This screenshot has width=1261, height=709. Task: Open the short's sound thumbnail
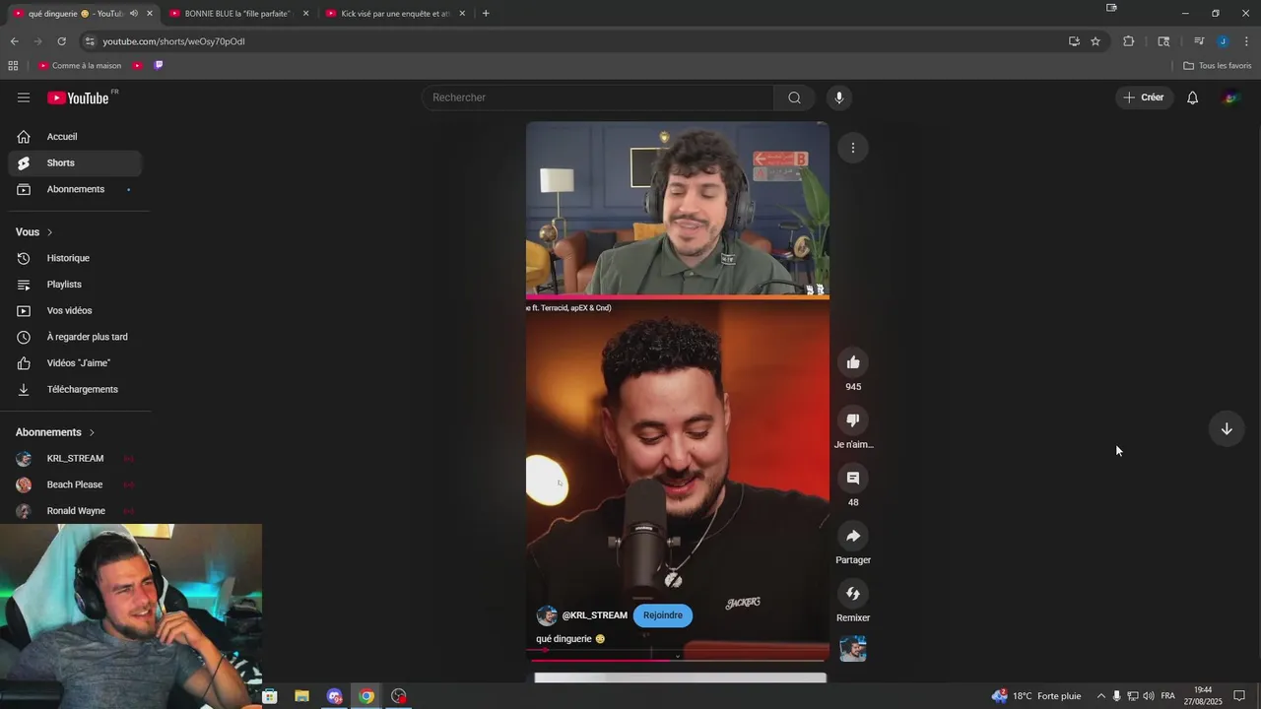853,649
